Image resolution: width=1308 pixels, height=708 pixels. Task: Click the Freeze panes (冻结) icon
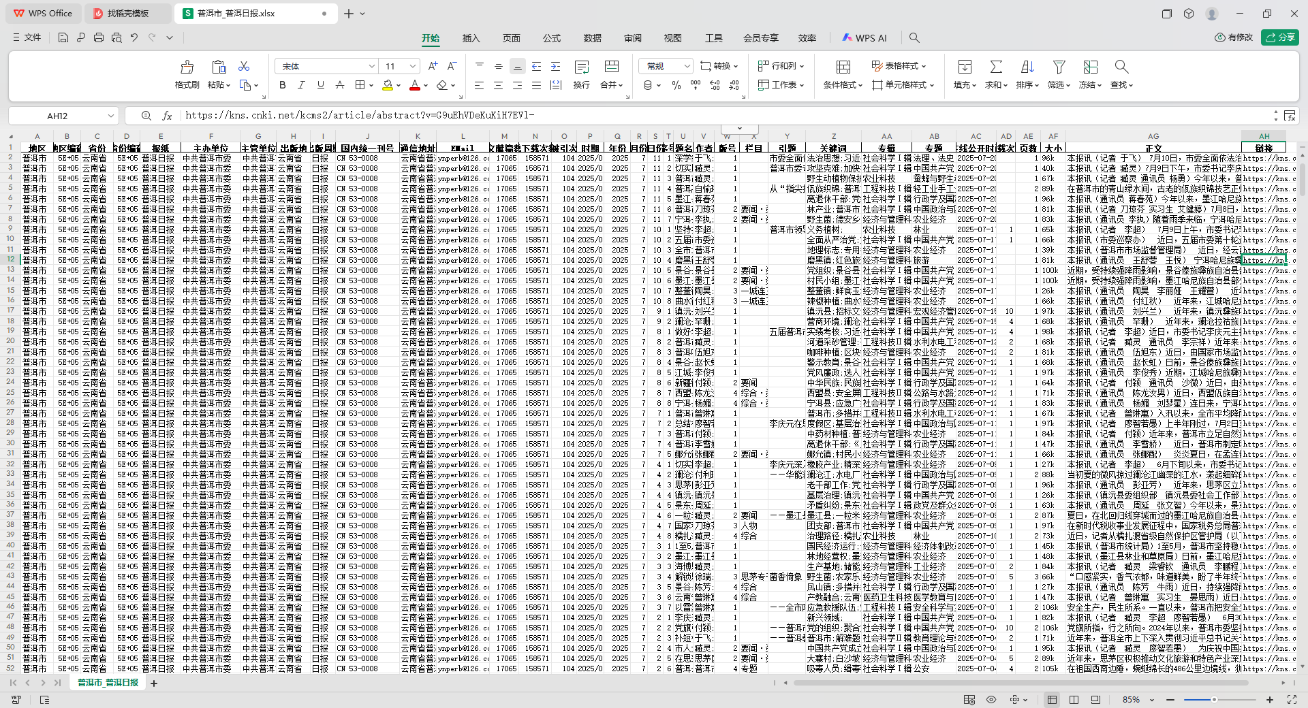(x=1091, y=67)
